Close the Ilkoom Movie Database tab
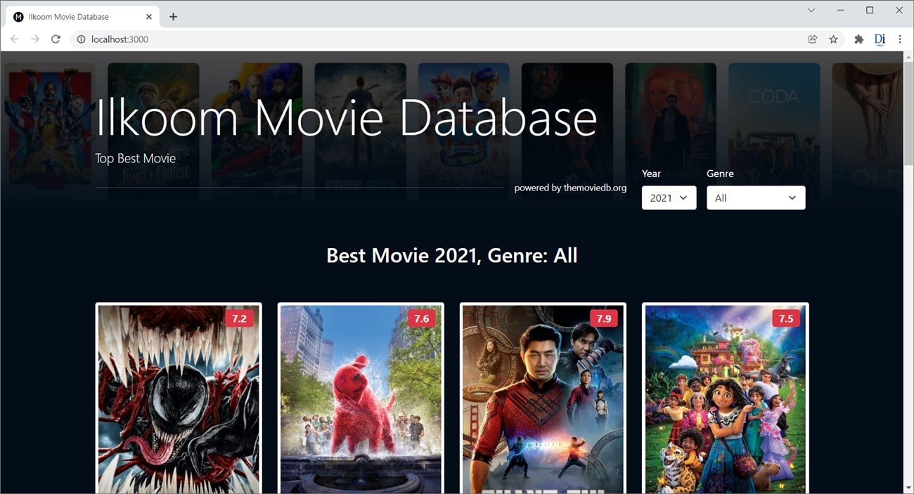This screenshot has height=494, width=914. click(149, 17)
